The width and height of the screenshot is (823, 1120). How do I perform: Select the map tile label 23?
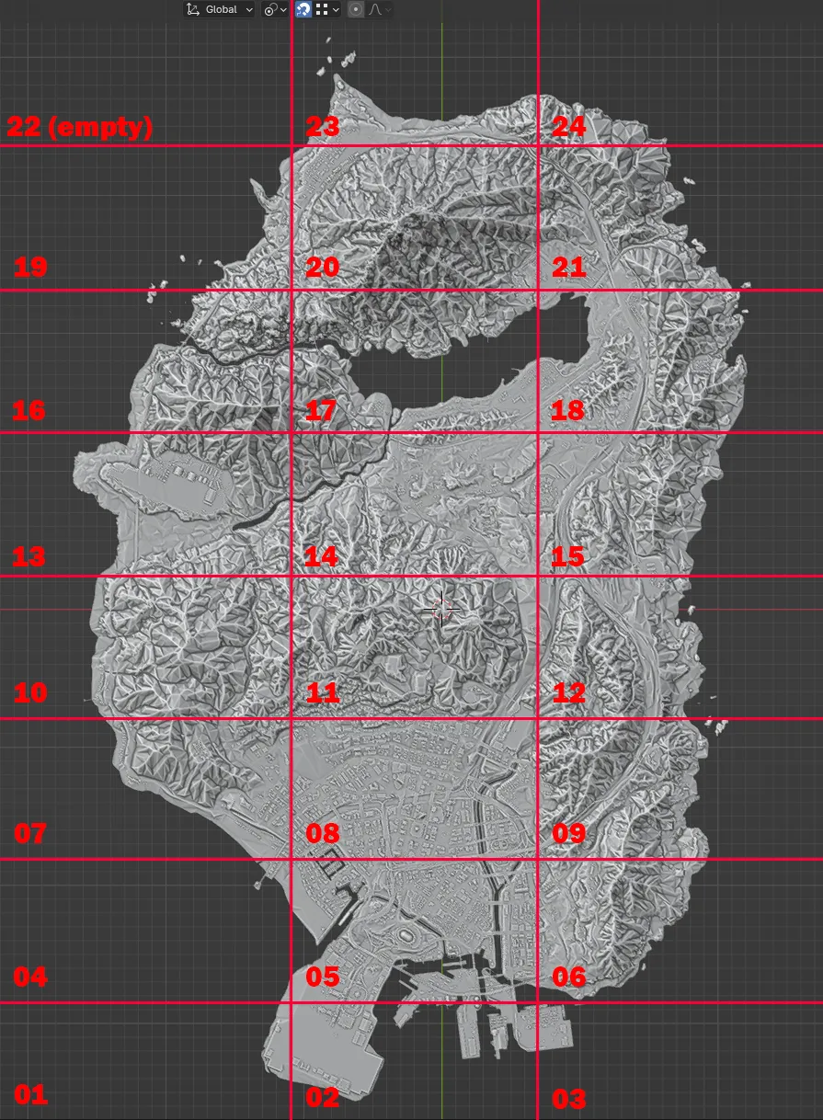pyautogui.click(x=323, y=127)
